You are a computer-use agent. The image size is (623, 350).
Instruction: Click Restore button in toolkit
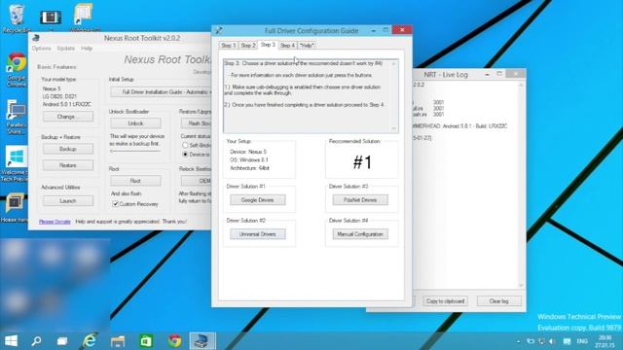click(x=68, y=165)
